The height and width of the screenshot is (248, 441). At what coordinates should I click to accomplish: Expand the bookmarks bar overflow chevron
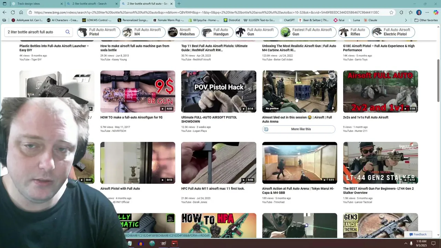pyautogui.click(x=406, y=20)
